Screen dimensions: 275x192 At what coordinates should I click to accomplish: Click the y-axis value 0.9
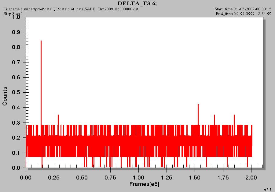(16, 32)
